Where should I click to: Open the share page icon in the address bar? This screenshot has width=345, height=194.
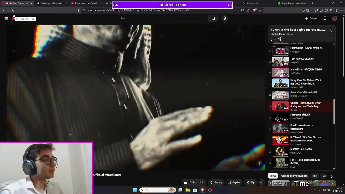248,10
